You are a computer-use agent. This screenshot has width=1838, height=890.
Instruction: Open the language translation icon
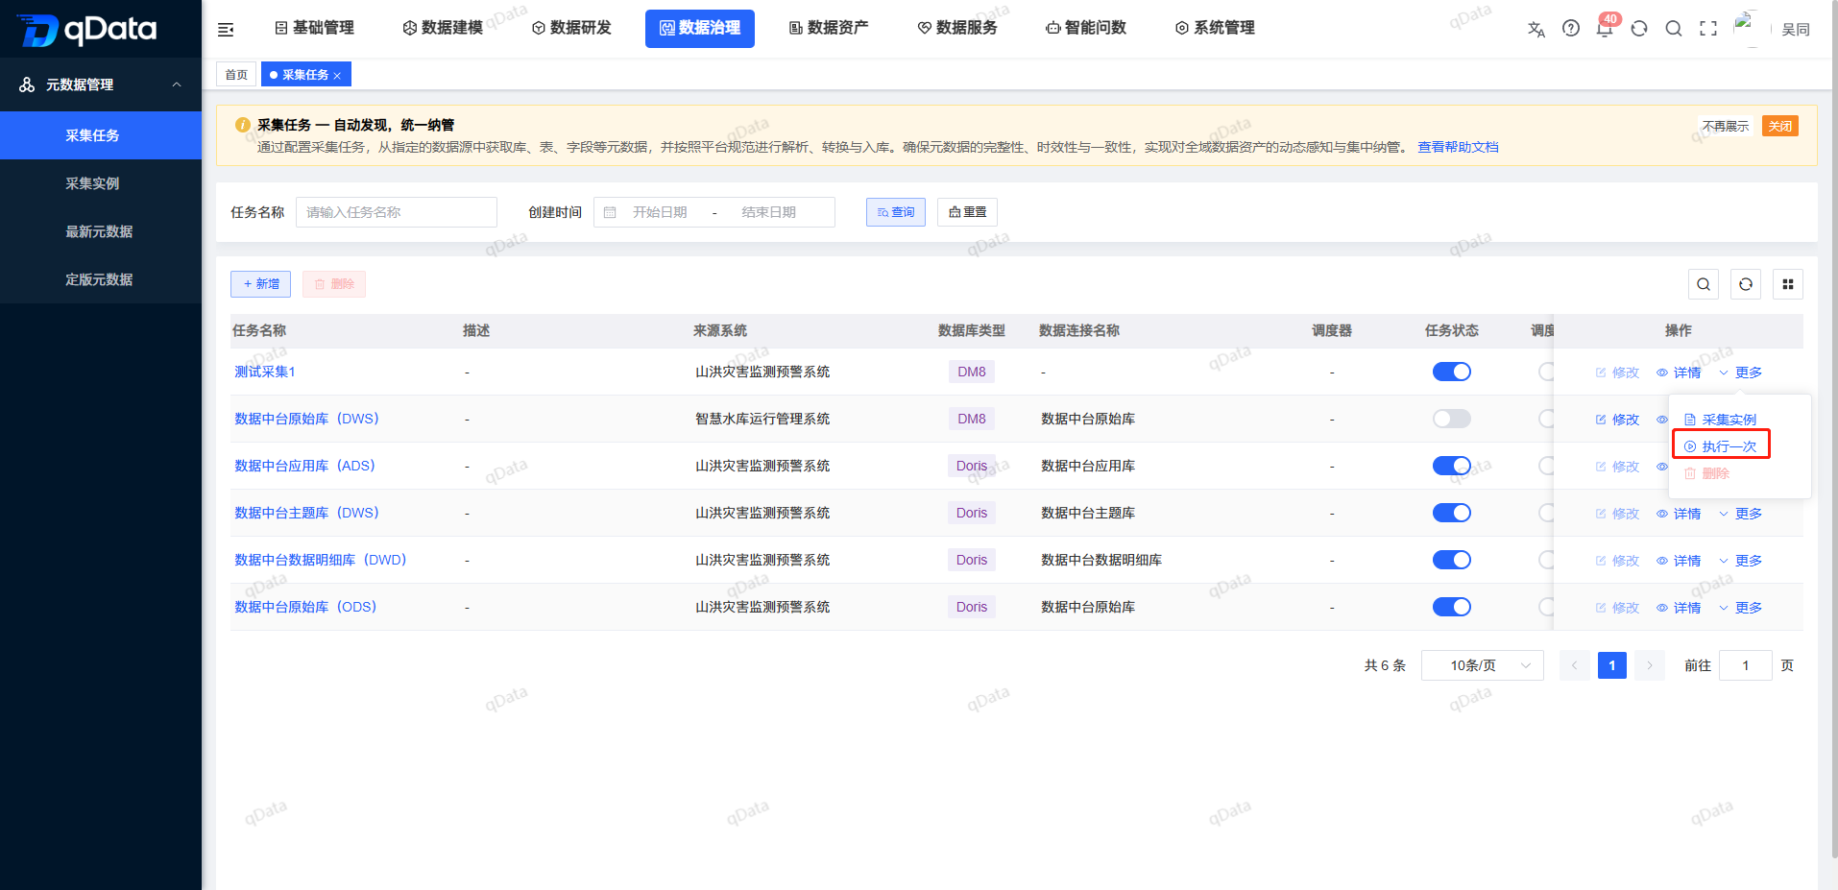pos(1536,29)
